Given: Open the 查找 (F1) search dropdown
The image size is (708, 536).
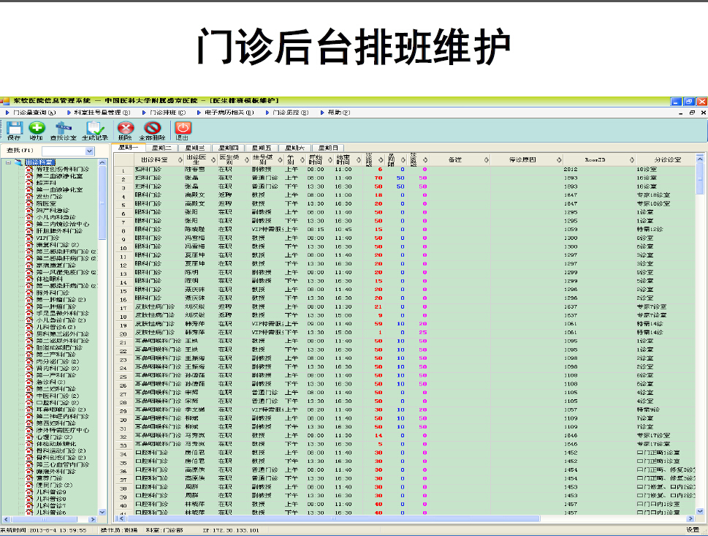Looking at the screenshot, I should pyautogui.click(x=89, y=151).
